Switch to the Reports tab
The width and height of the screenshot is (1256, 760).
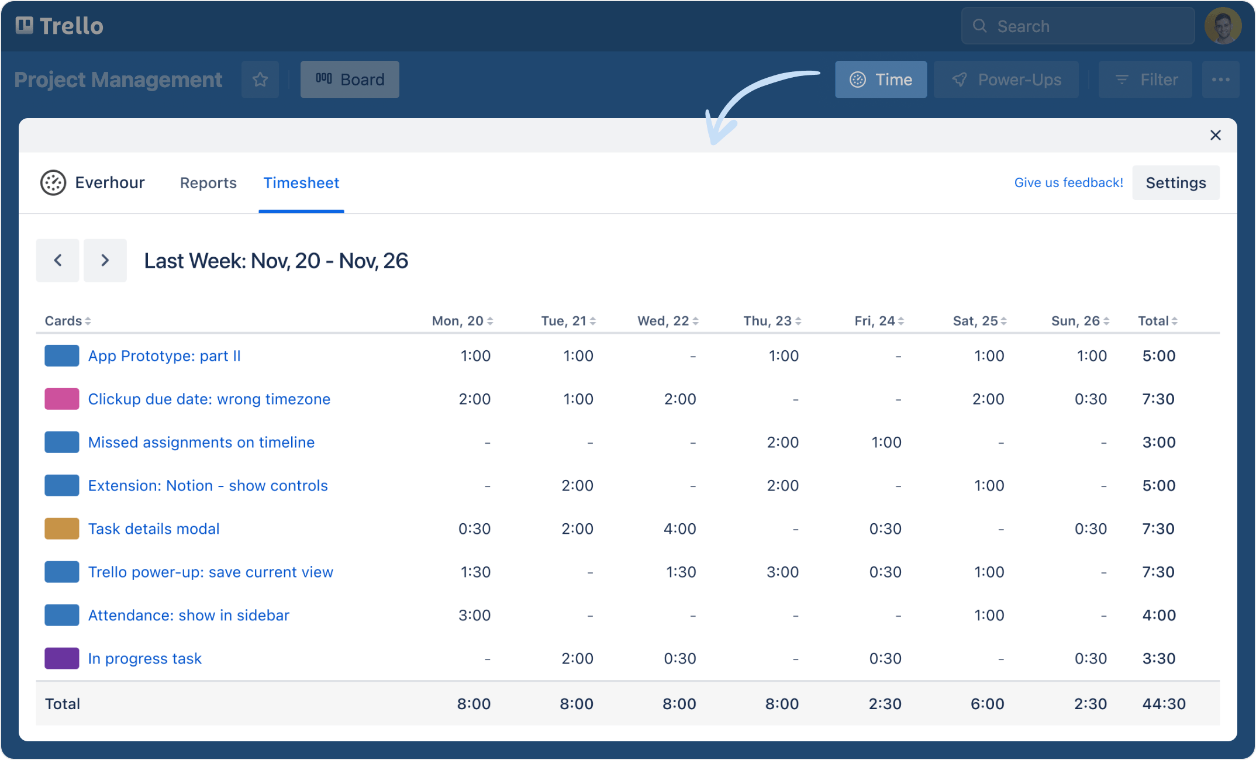[208, 182]
